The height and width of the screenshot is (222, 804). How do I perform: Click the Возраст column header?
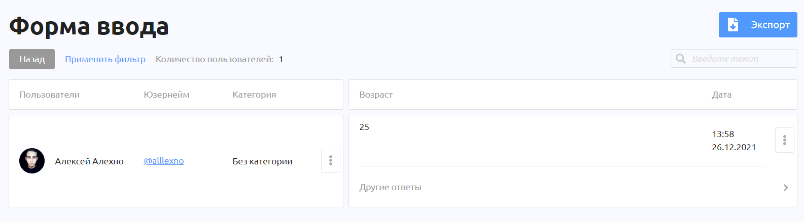[376, 95]
